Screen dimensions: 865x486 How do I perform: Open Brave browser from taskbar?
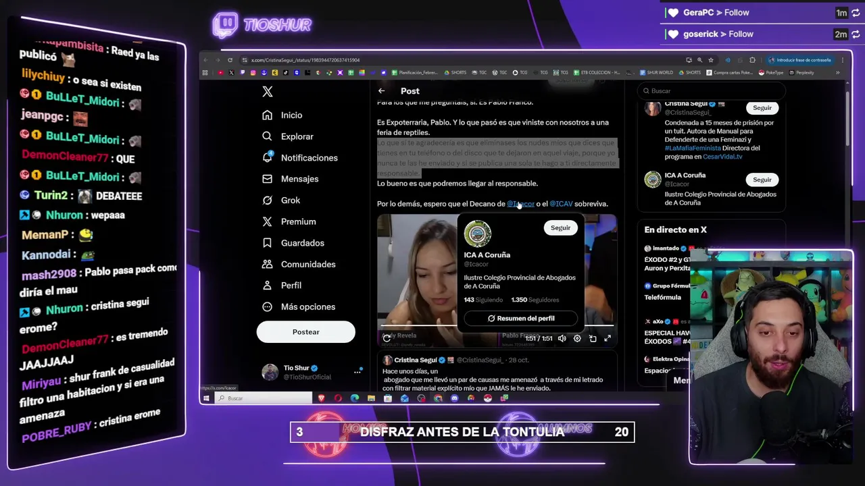pos(322,398)
